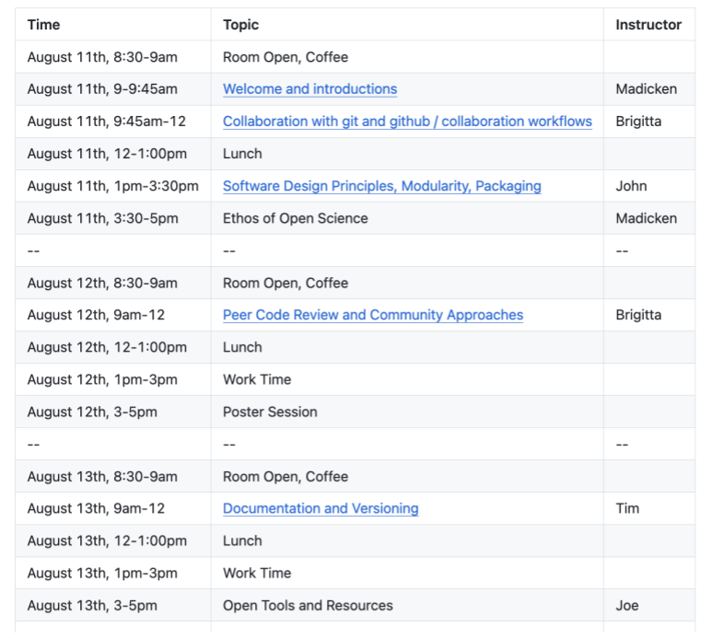Click the Topic column header
Image resolution: width=712 pixels, height=638 pixels.
tap(240, 25)
